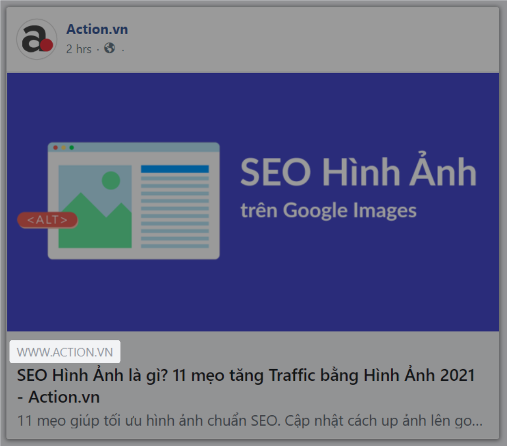The width and height of the screenshot is (507, 446).
Task: Open the 'SEO Hình Ảnh là gì?' headline
Action: coord(246,386)
